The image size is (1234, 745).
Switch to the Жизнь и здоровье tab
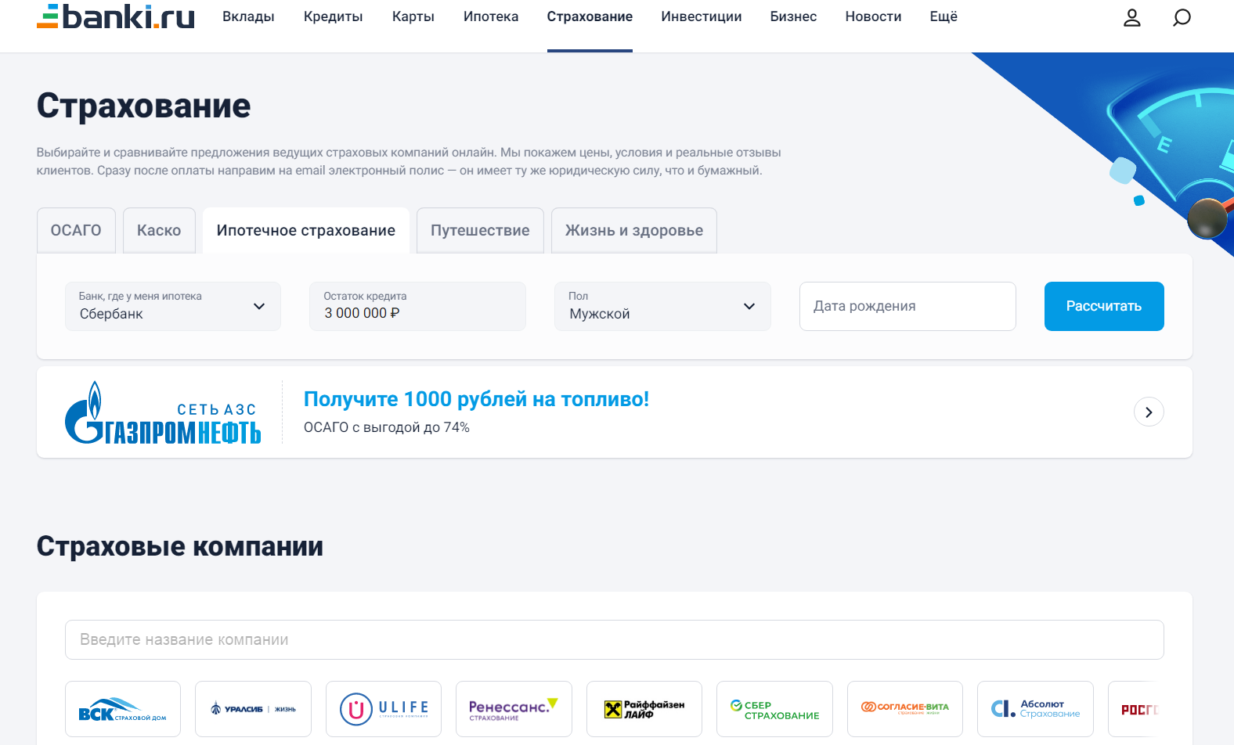point(634,230)
